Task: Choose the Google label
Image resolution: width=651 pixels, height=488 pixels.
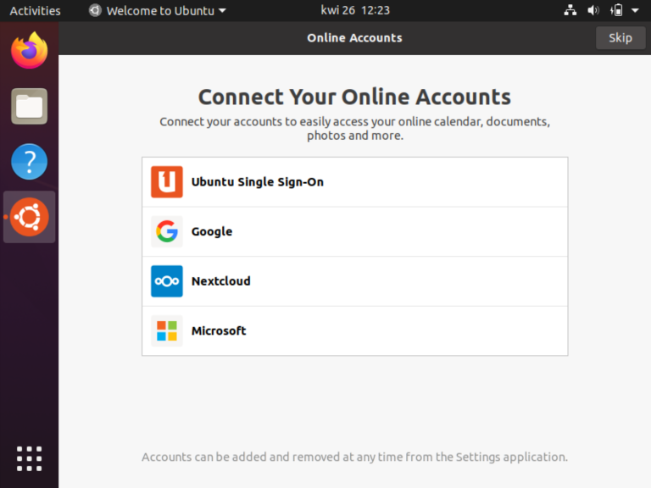Action: click(212, 231)
